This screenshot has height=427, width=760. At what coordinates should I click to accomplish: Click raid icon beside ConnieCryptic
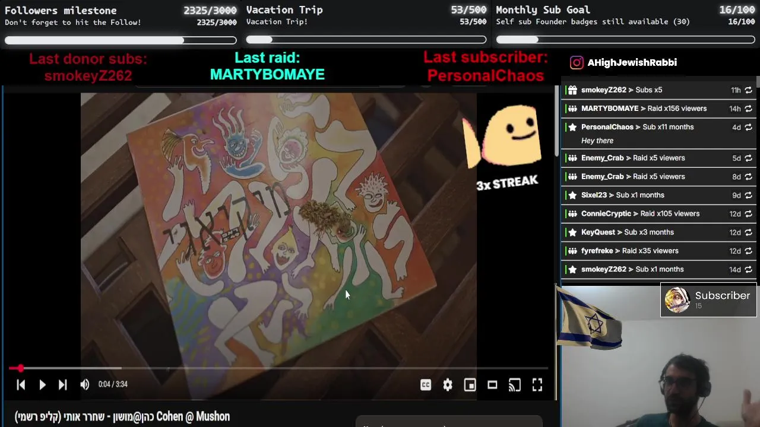click(x=572, y=213)
